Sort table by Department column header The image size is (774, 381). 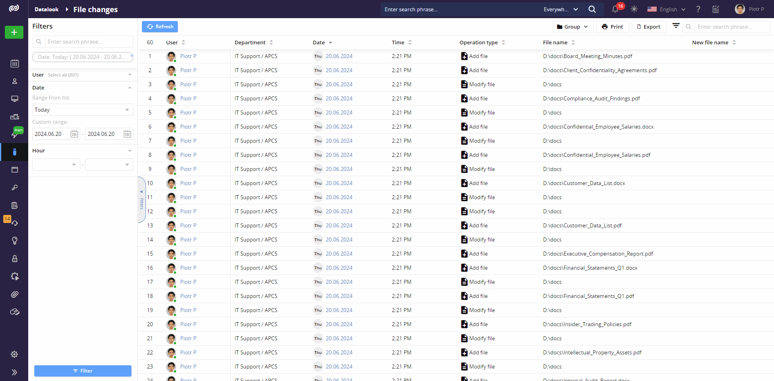coord(250,42)
